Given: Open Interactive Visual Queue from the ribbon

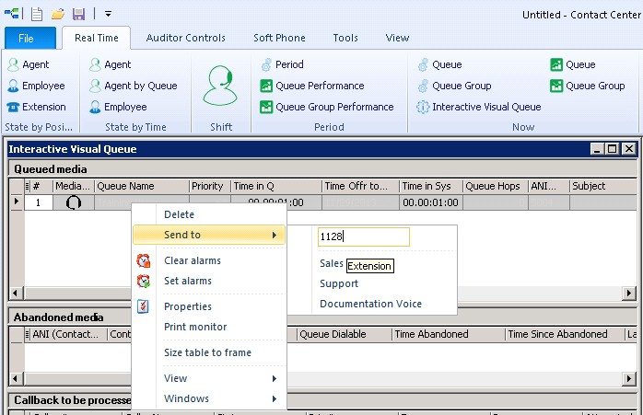Looking at the screenshot, I should 478,107.
